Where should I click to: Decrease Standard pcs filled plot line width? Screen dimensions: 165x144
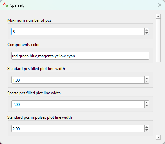(x=147, y=81)
